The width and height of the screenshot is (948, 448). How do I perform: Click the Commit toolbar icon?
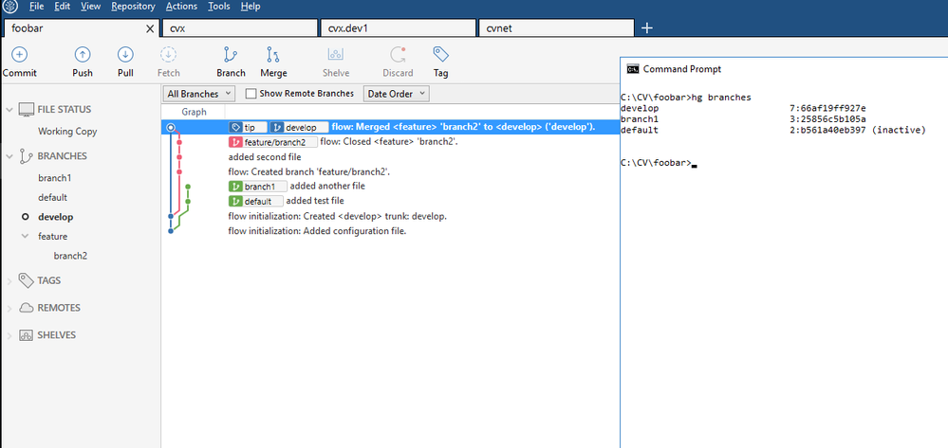pyautogui.click(x=19, y=55)
